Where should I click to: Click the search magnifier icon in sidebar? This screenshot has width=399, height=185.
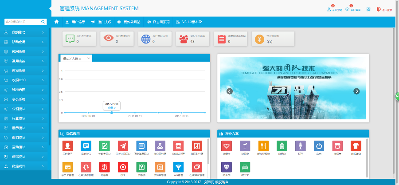pos(43,22)
